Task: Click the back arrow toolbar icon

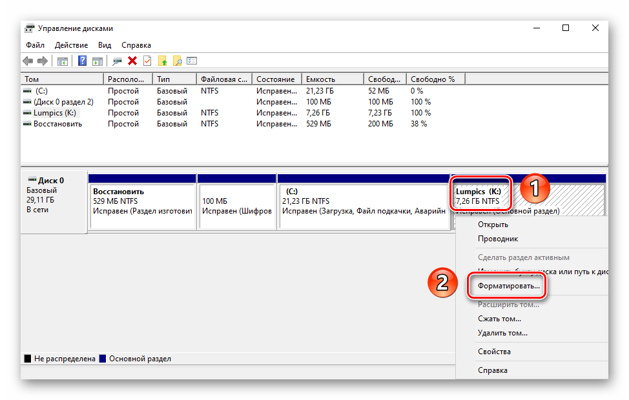Action: [28, 61]
